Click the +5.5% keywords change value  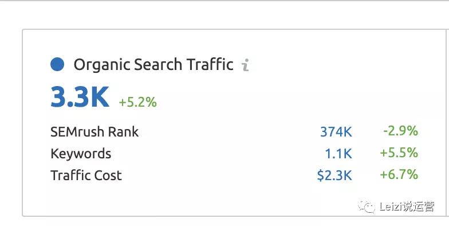pos(399,153)
